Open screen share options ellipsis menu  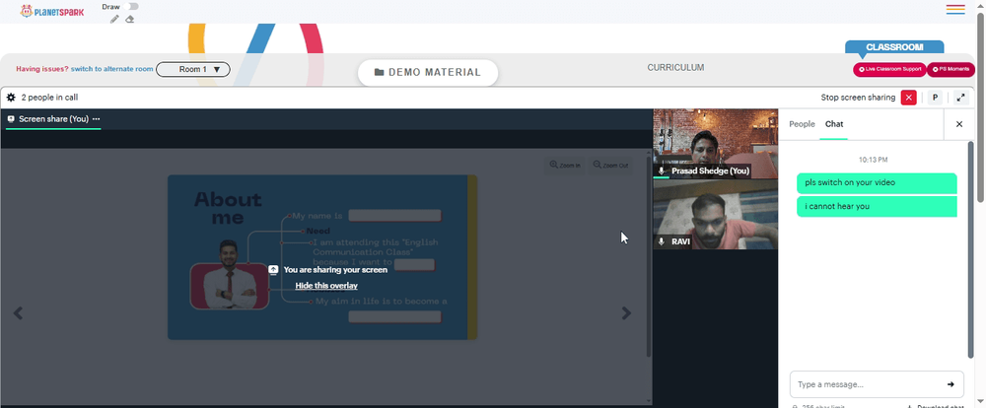(x=97, y=119)
